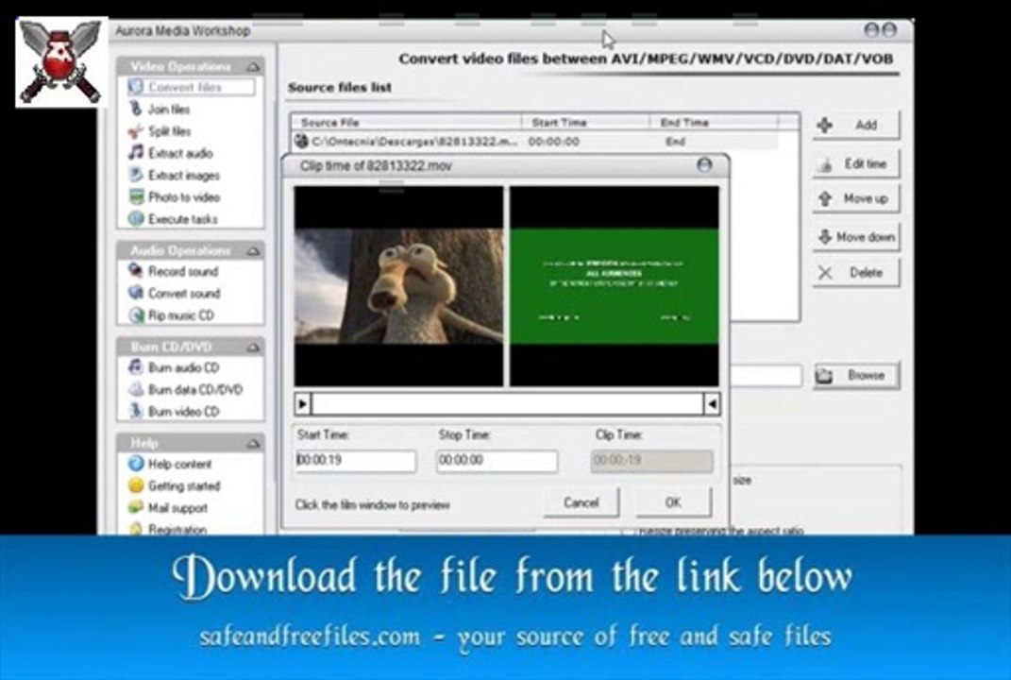This screenshot has width=1011, height=680.
Task: Click the Burn audio CD icon
Action: tap(135, 367)
